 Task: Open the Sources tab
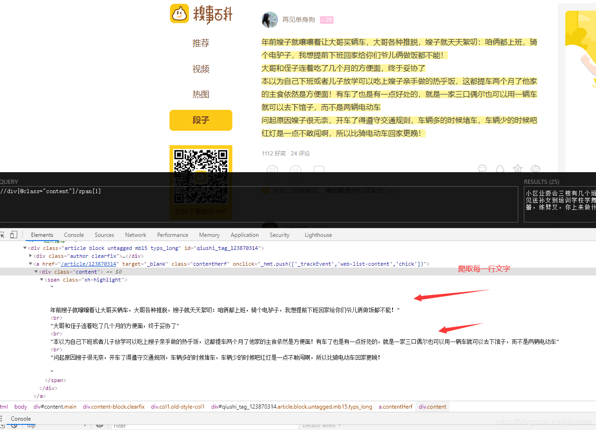tap(104, 235)
